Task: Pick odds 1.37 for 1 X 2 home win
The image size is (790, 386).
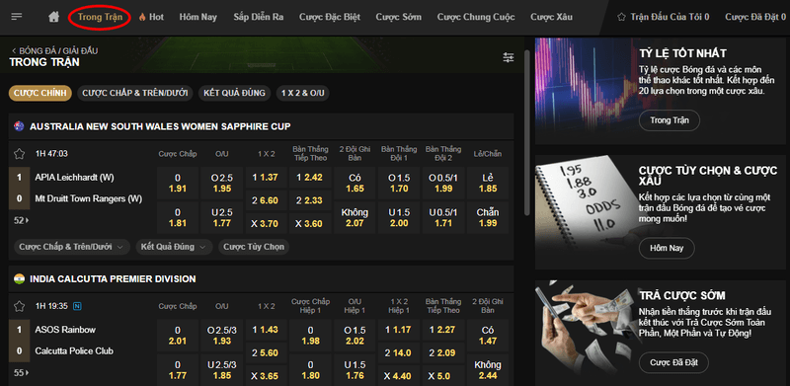Action: click(266, 178)
